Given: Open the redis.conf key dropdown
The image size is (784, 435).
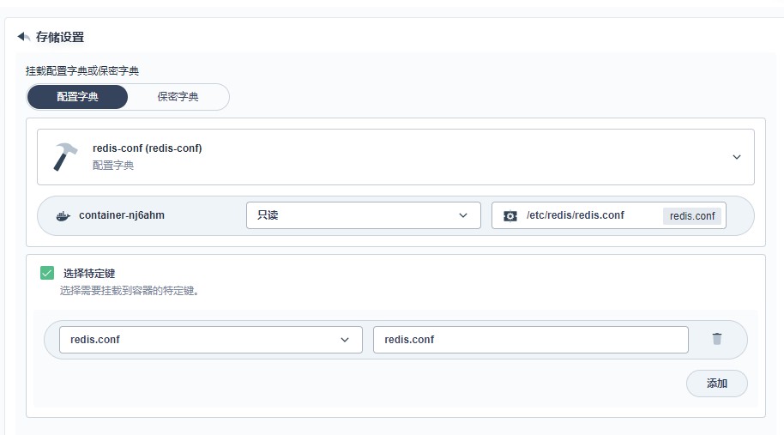Looking at the screenshot, I should [x=210, y=340].
